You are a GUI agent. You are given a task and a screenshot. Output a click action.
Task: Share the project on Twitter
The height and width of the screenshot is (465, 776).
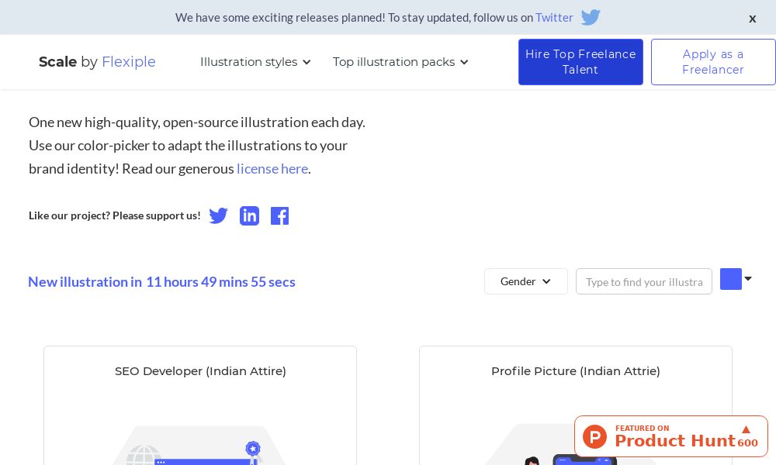(x=219, y=216)
